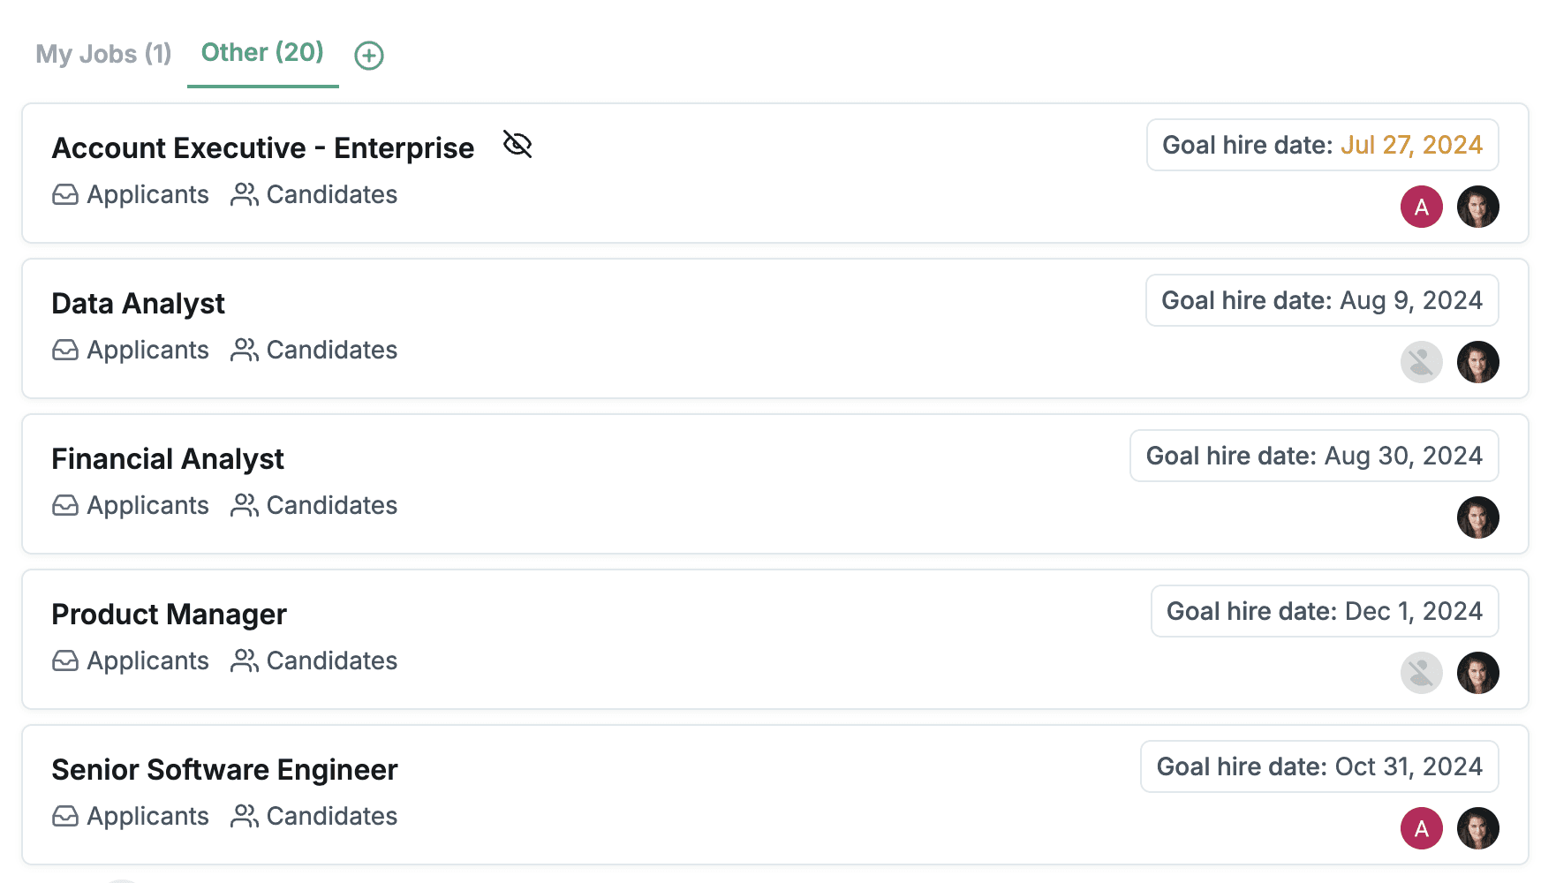Open the Financial Analyst job title
This screenshot has width=1556, height=883.
point(168,459)
